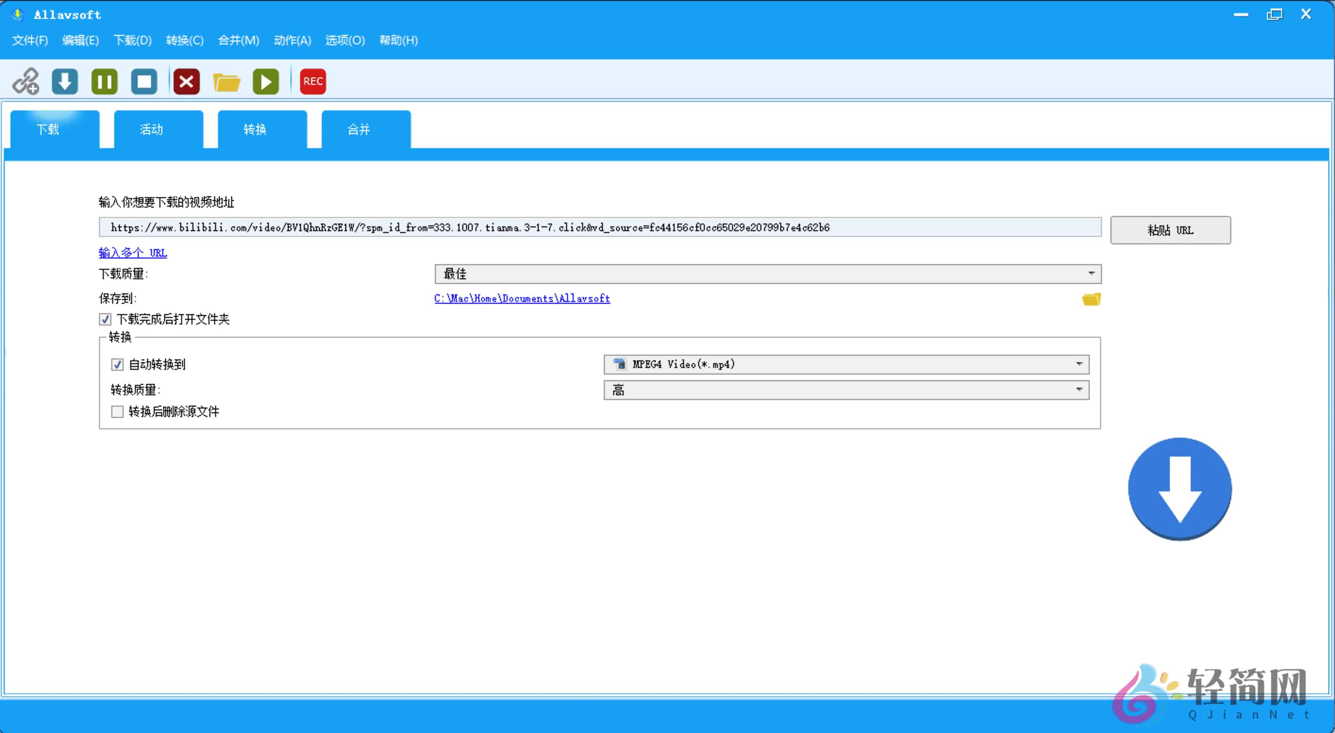
Task: Play the downloaded file with the play icon
Action: [x=266, y=81]
